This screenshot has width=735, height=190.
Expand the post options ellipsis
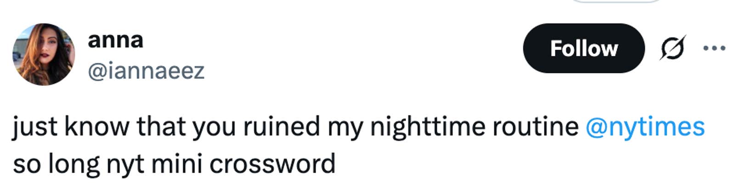(714, 48)
